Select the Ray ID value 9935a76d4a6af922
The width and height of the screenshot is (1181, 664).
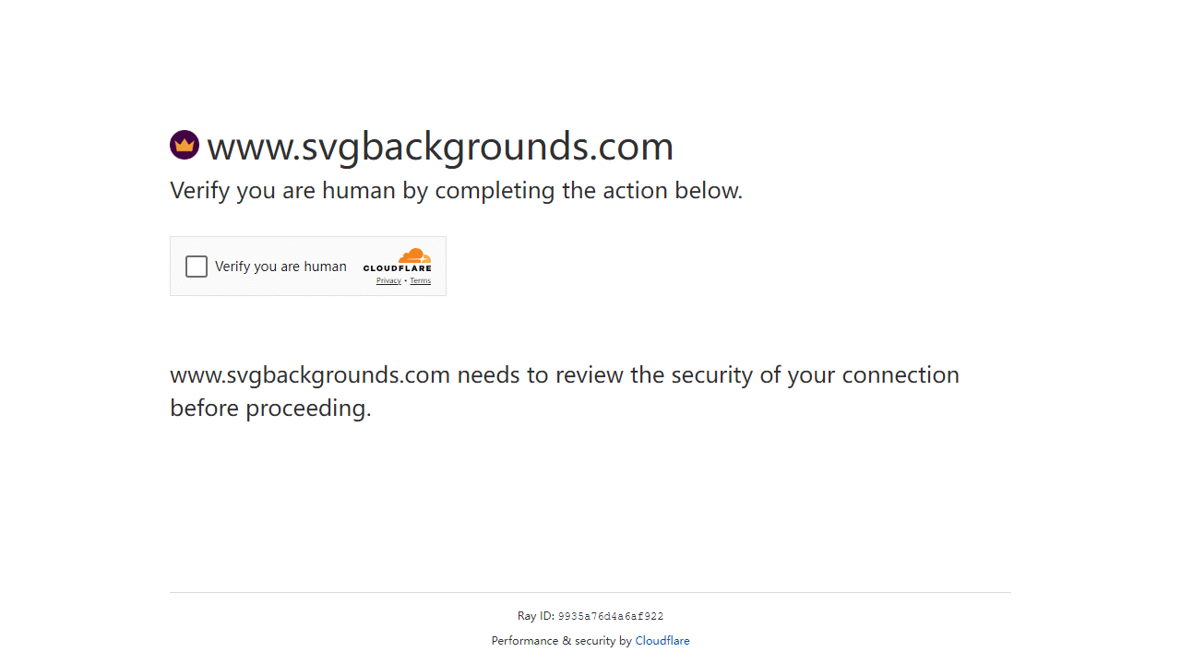click(x=611, y=617)
